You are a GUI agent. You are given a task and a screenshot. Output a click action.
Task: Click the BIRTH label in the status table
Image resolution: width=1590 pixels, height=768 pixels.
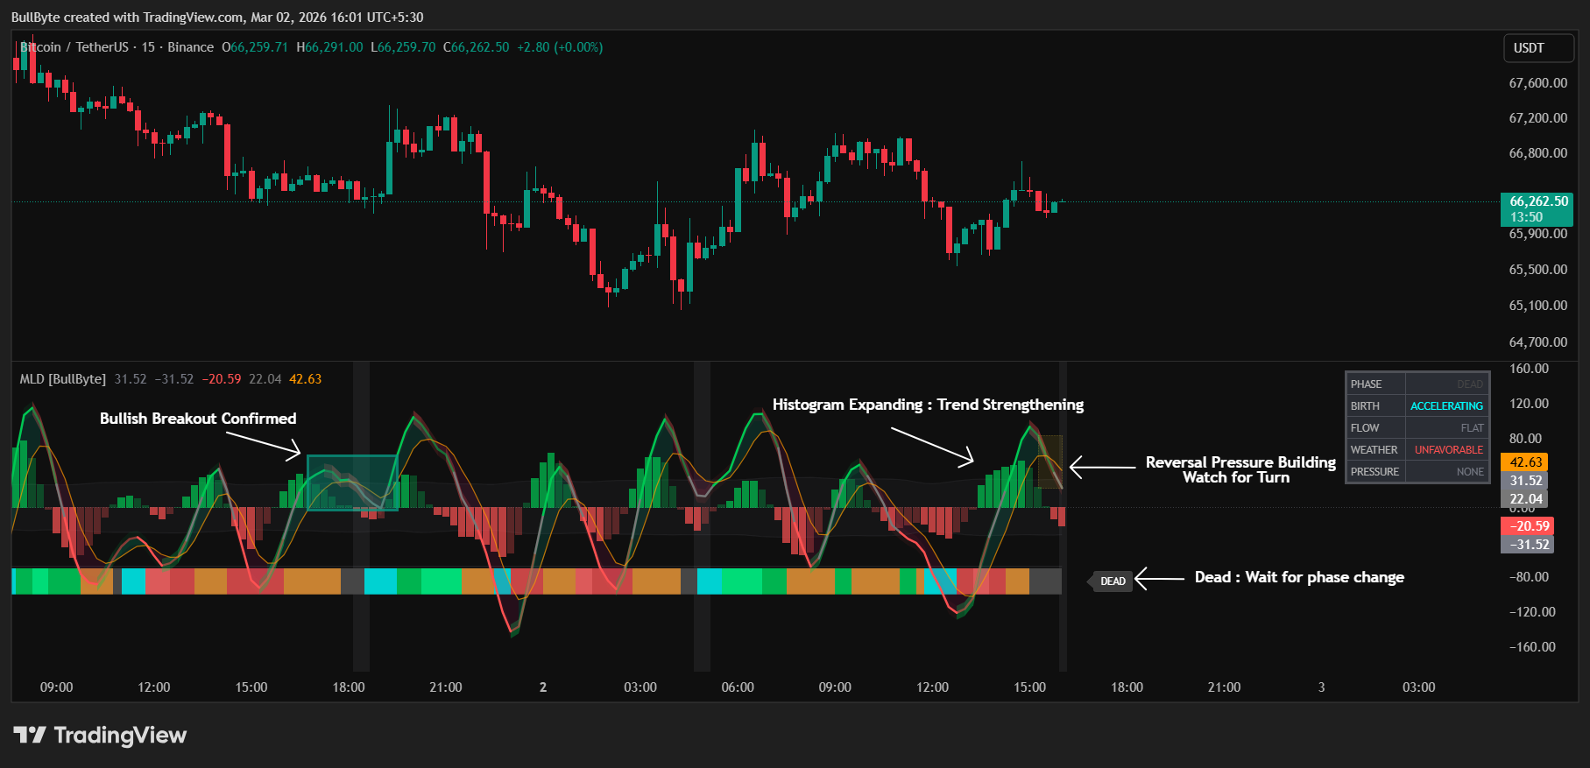(1365, 406)
